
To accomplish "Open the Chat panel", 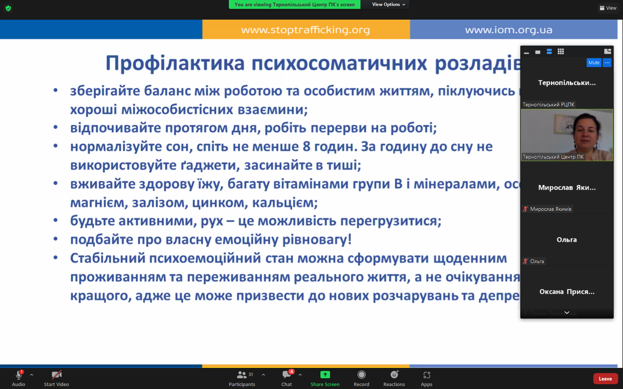I will [x=287, y=378].
